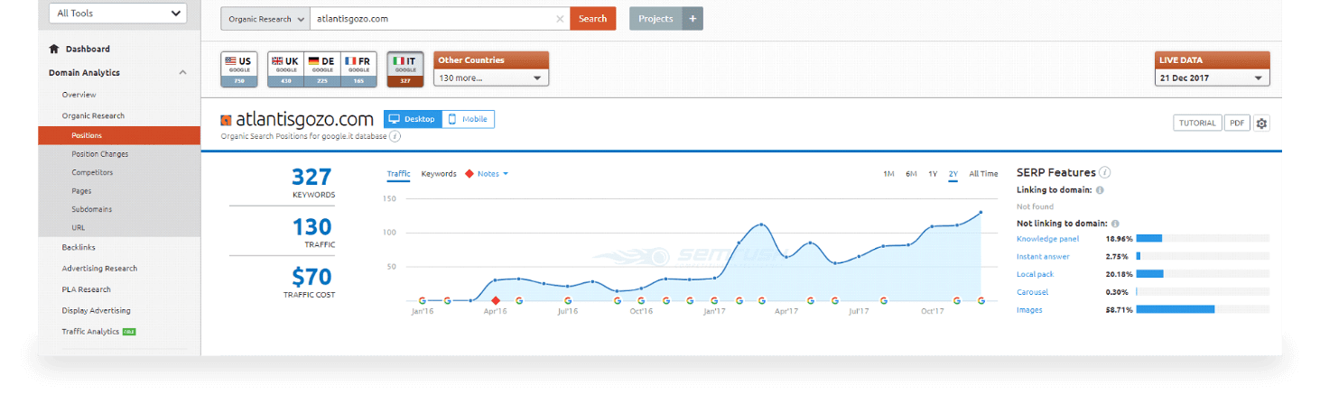Open the Carousel SERP feature link
The width and height of the screenshot is (1320, 403).
point(1032,292)
